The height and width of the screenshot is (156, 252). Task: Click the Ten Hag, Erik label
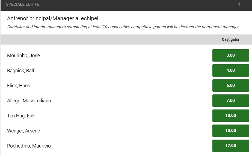(21, 116)
